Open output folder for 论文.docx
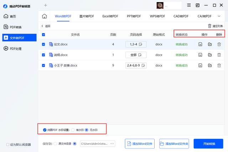This screenshot has height=152, width=228. [x=210, y=44]
